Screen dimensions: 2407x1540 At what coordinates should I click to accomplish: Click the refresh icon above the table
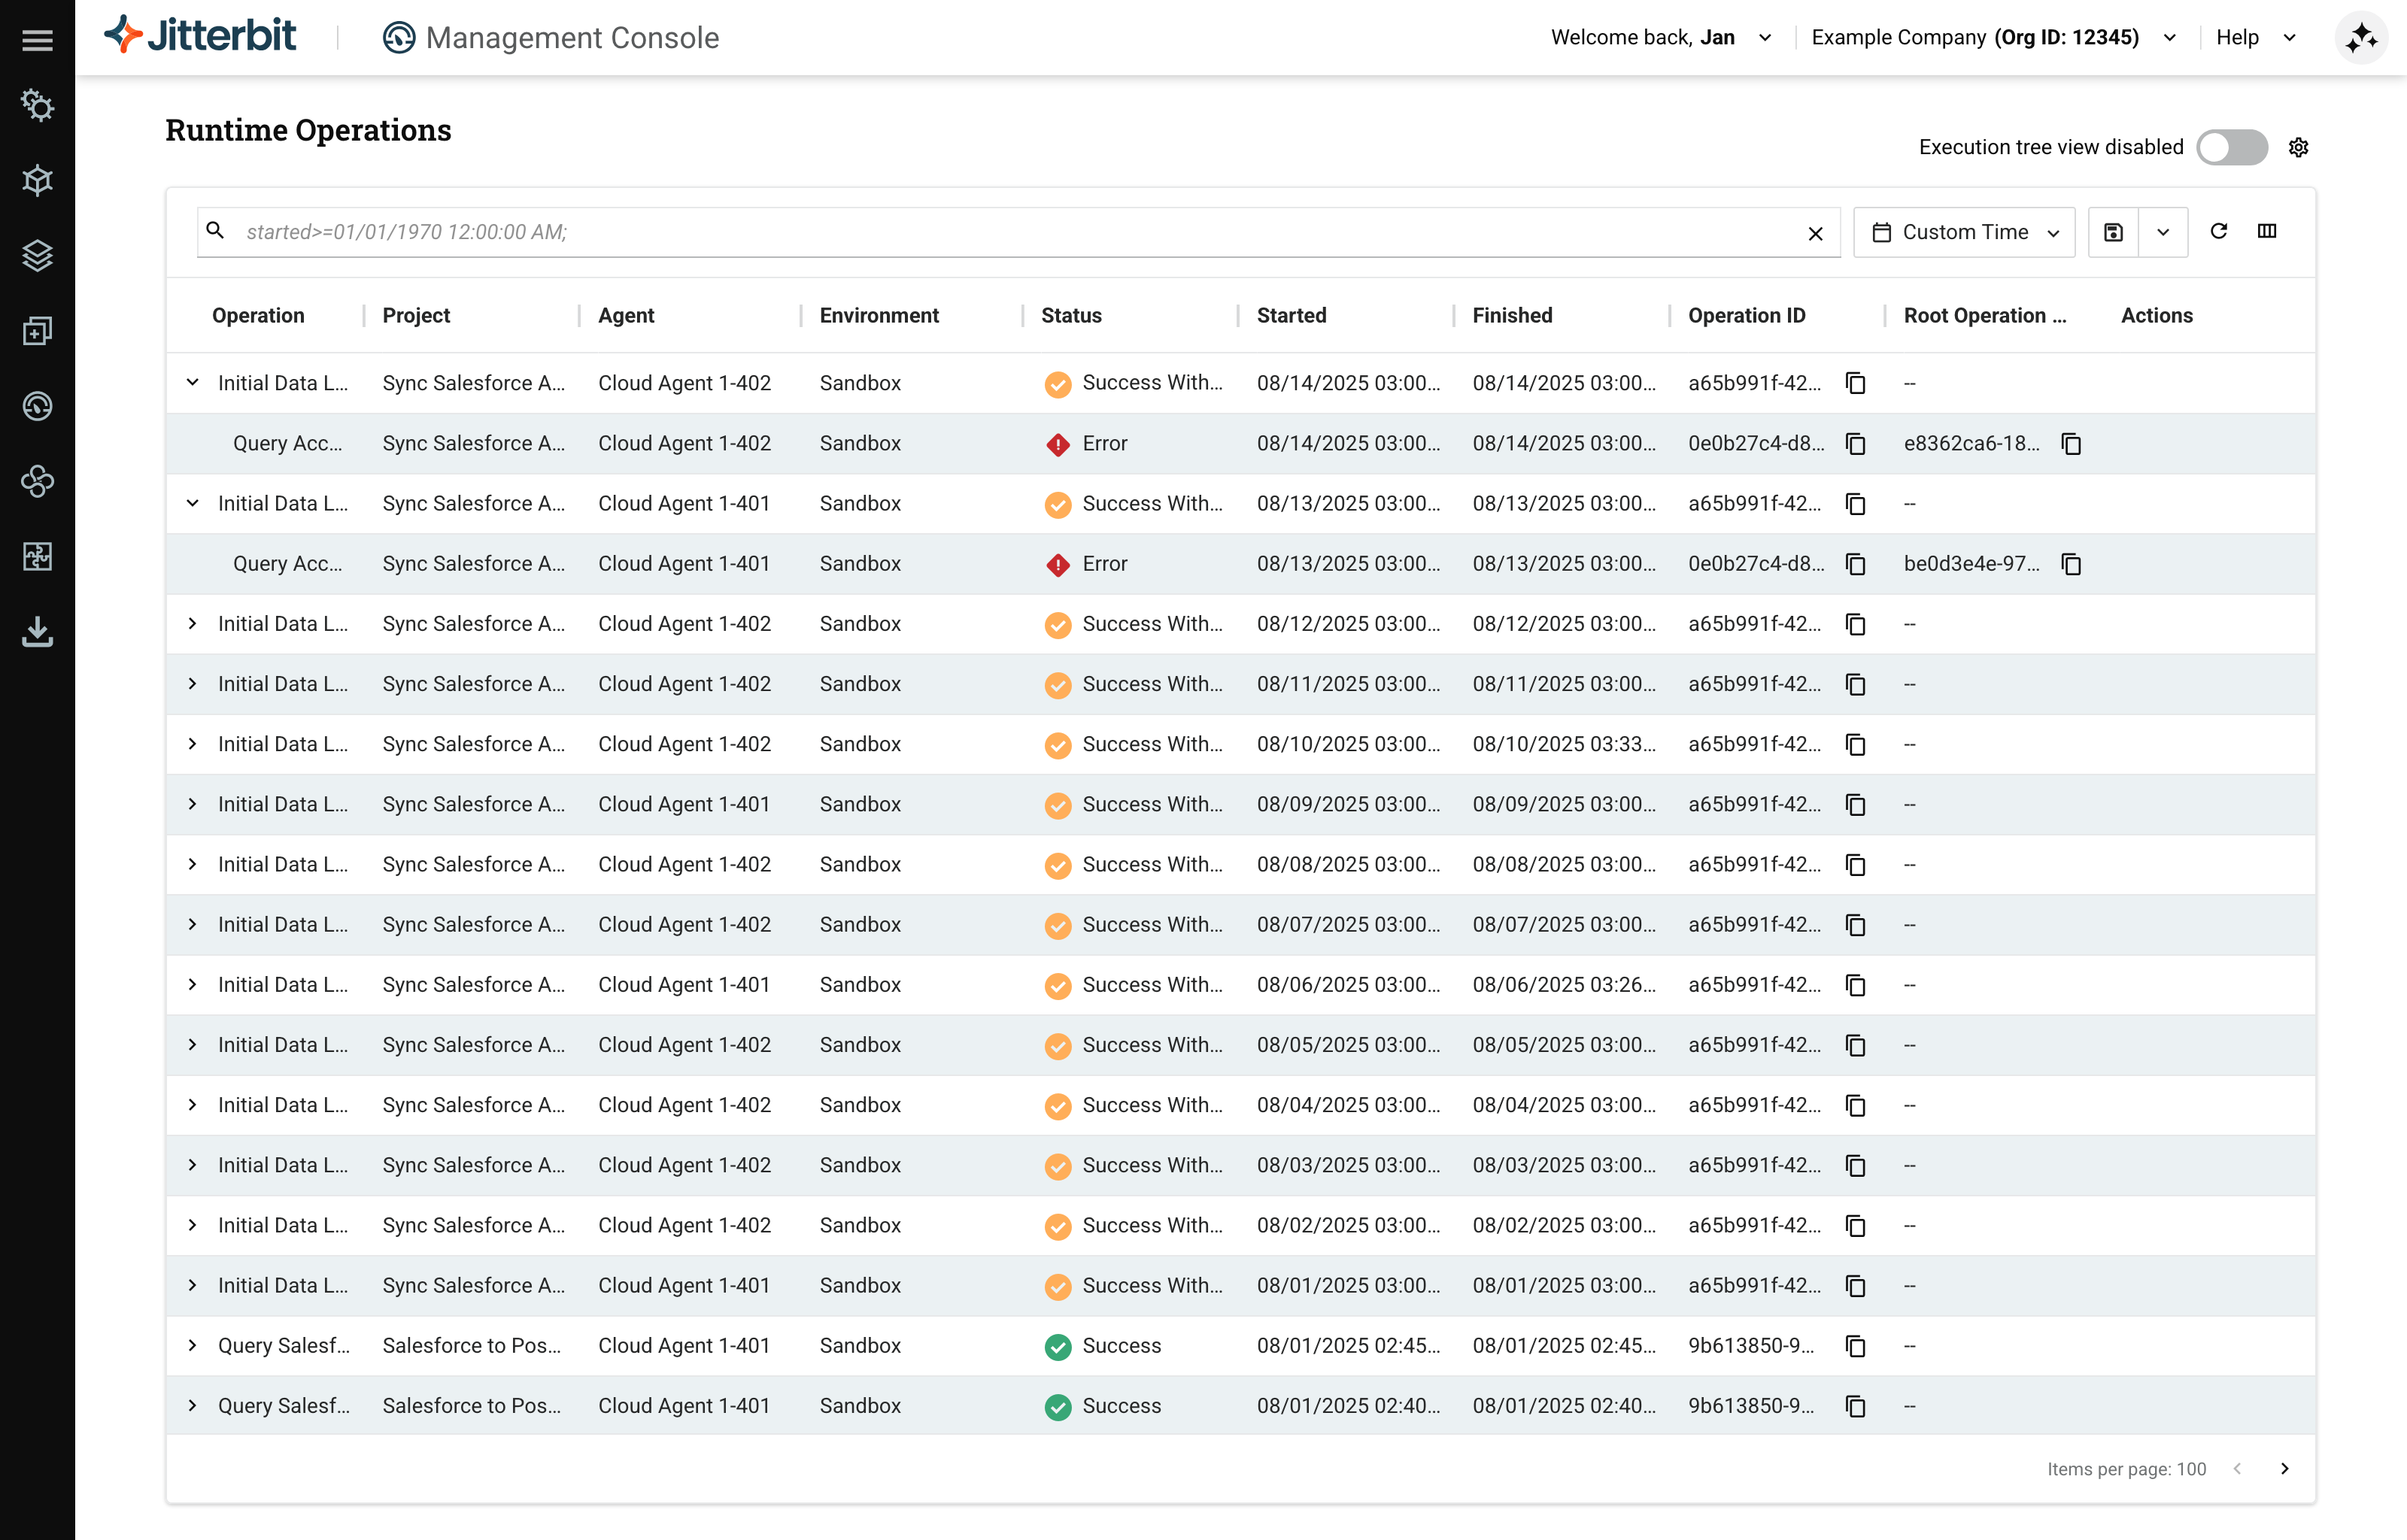click(x=2220, y=231)
